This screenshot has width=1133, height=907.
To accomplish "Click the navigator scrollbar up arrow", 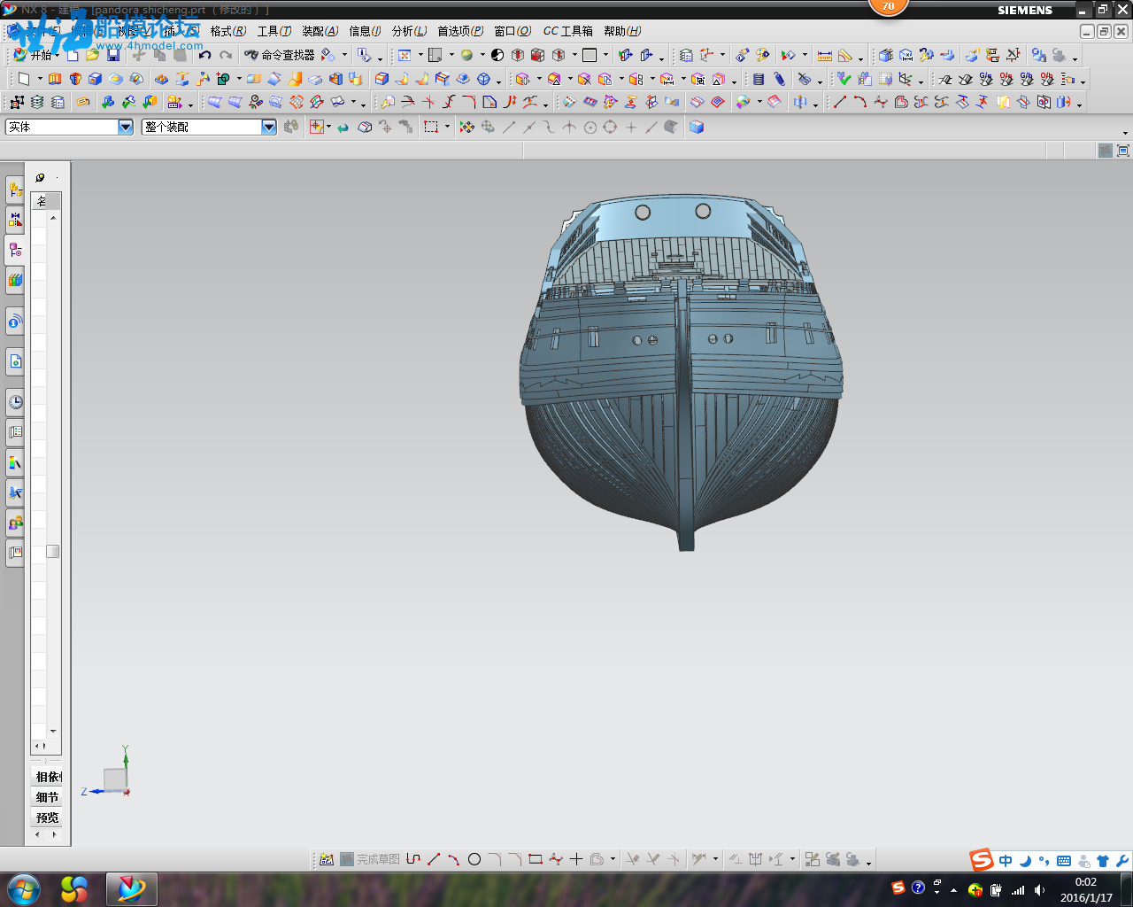I will coord(53,218).
